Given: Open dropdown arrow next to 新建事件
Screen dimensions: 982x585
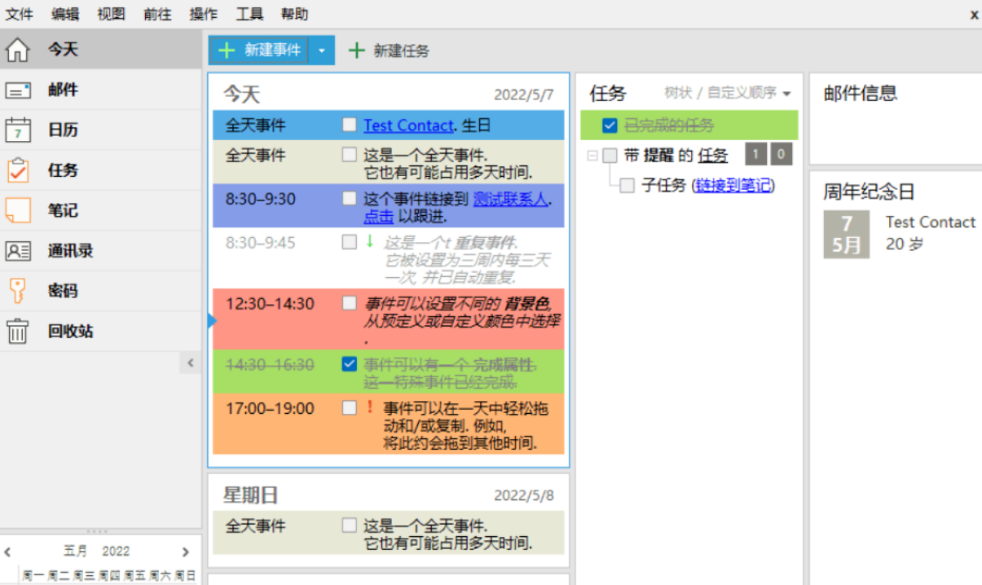Looking at the screenshot, I should pos(322,51).
